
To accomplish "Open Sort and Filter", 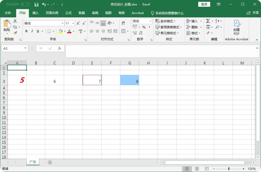I will pos(217,21).
